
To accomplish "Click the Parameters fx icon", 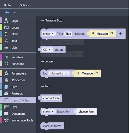I will (x=6, y=73).
